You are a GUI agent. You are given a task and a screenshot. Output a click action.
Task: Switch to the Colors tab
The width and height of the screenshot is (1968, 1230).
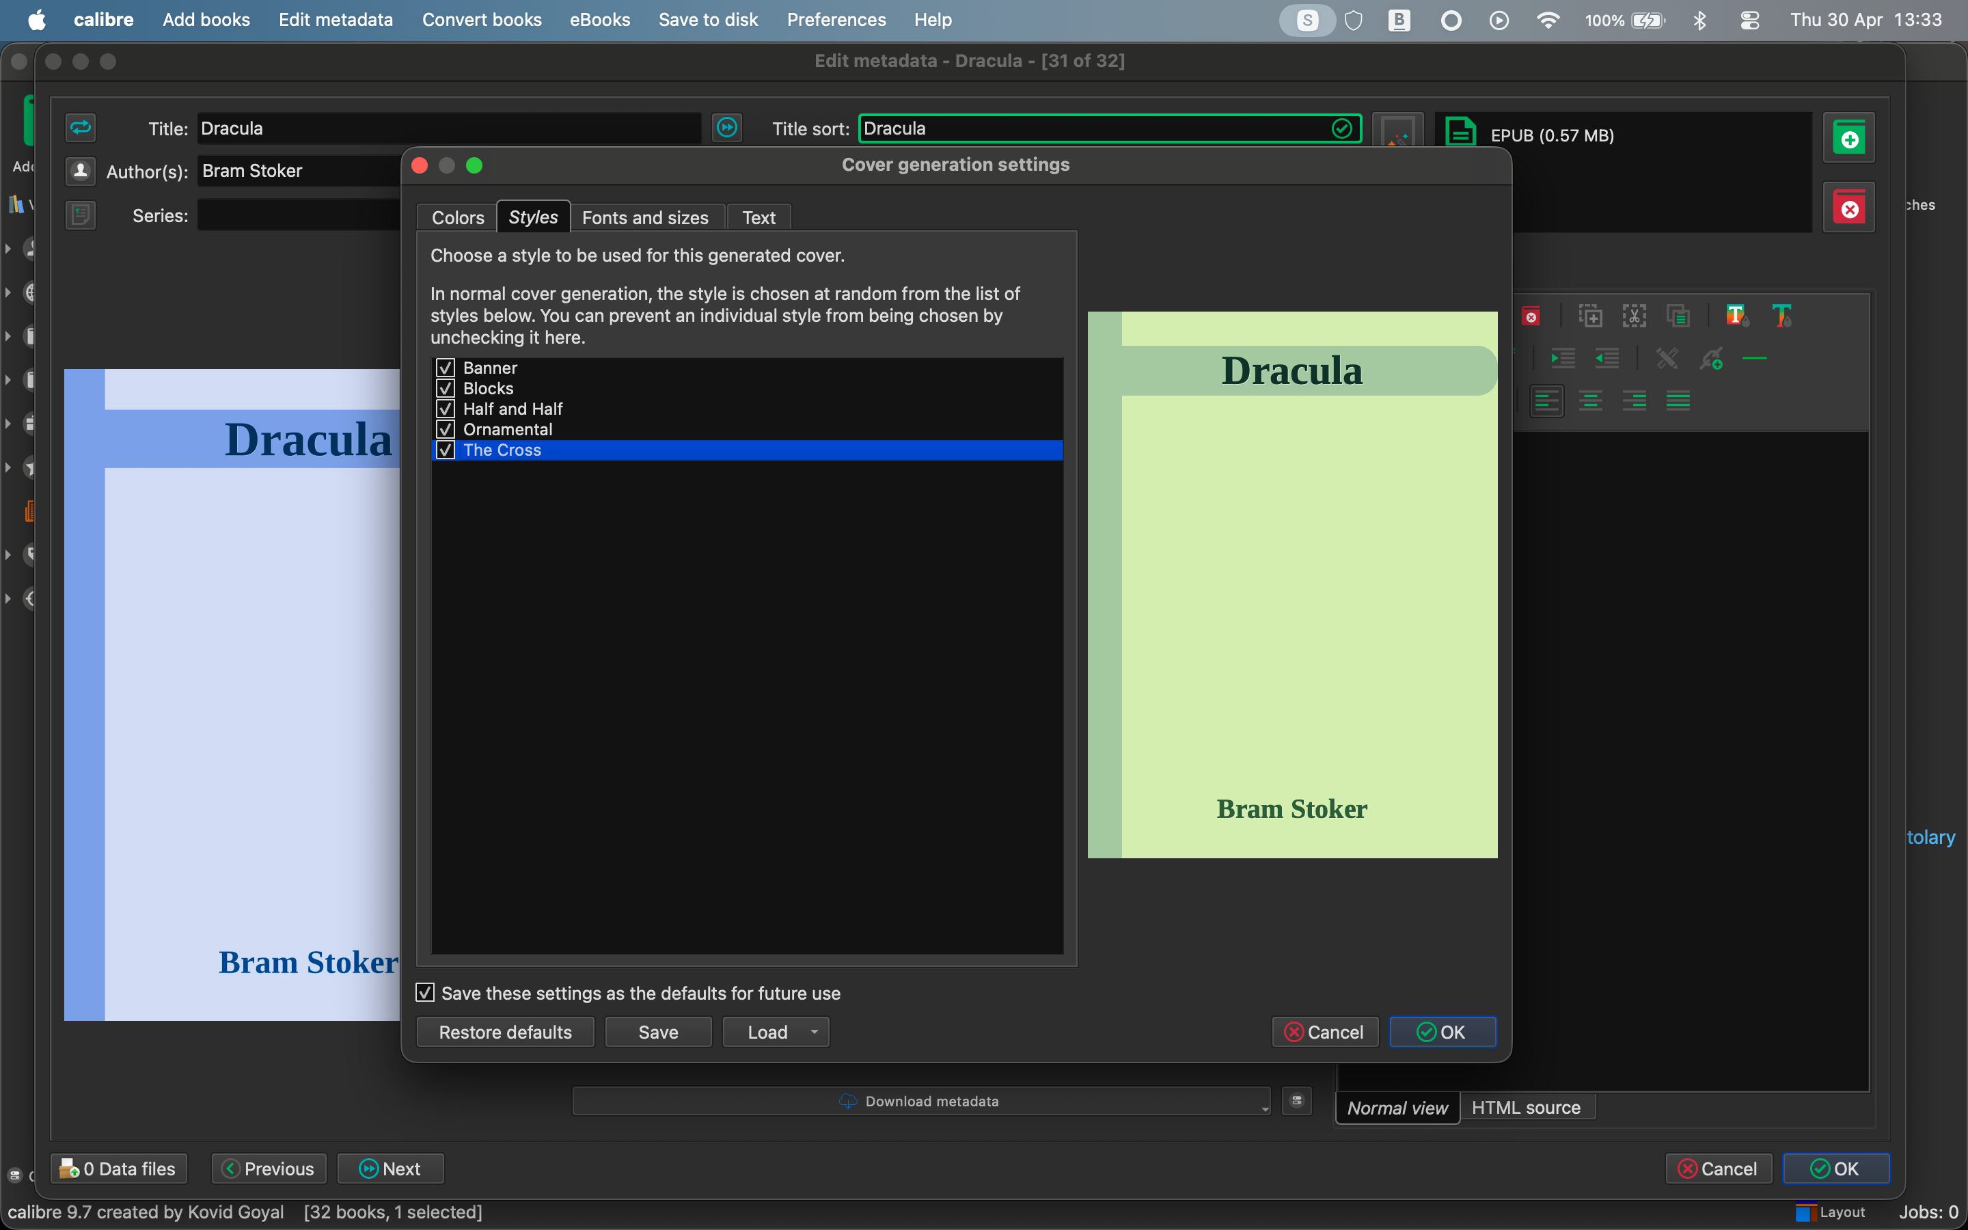(x=457, y=217)
